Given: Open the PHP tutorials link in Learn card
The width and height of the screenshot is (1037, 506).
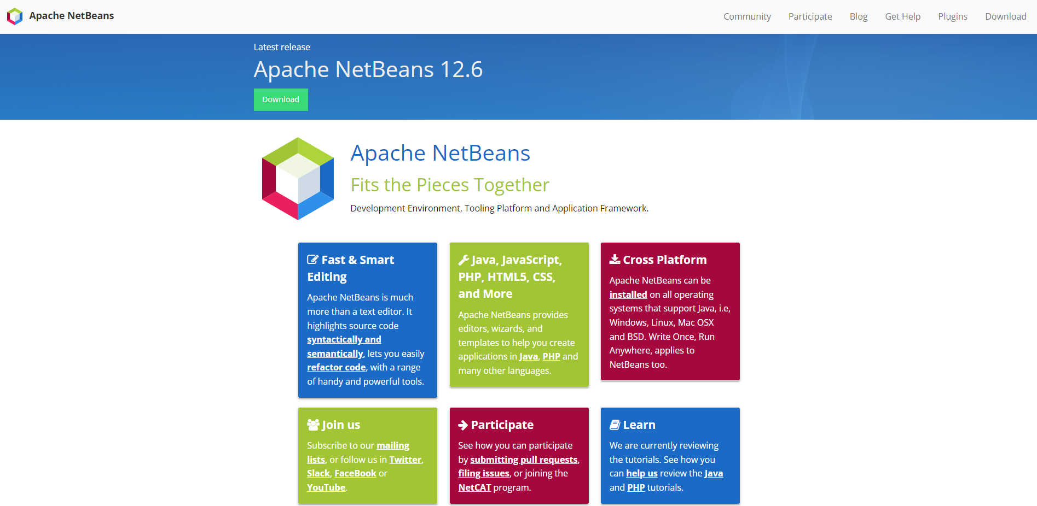Looking at the screenshot, I should (636, 487).
